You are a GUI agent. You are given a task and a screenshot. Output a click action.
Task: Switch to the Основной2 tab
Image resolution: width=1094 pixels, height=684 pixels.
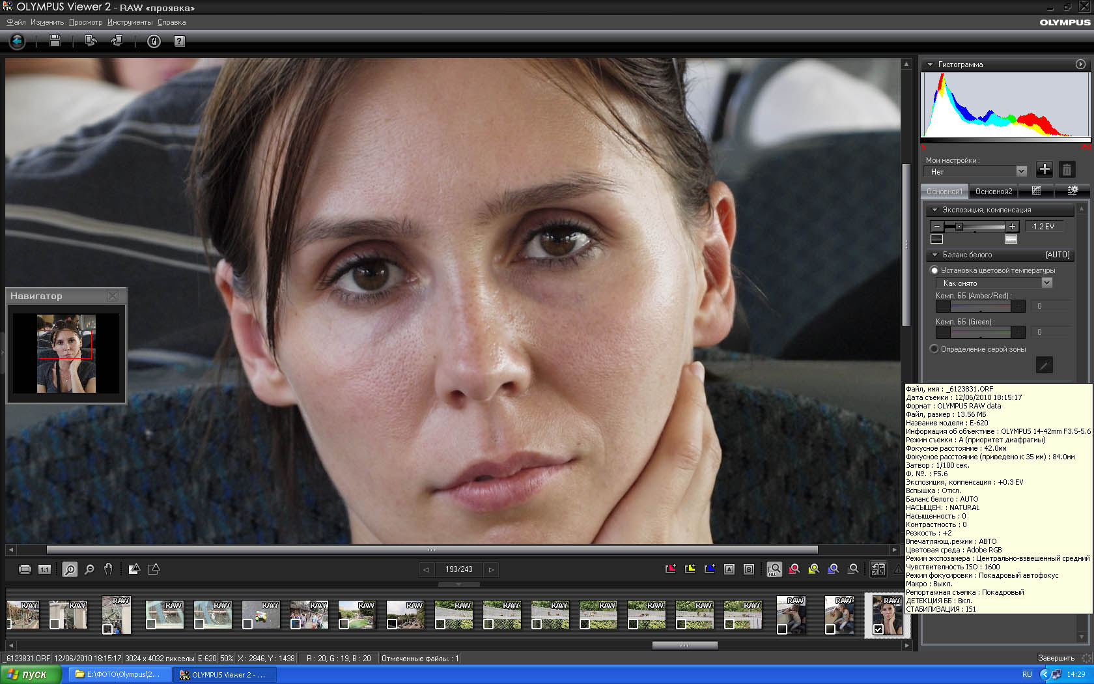point(994,191)
